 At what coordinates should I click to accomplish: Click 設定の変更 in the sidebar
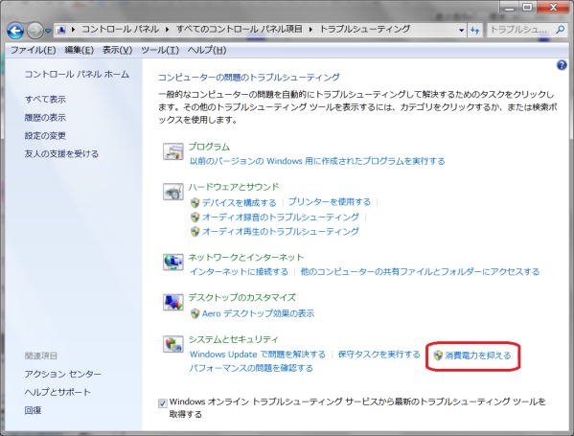[45, 136]
